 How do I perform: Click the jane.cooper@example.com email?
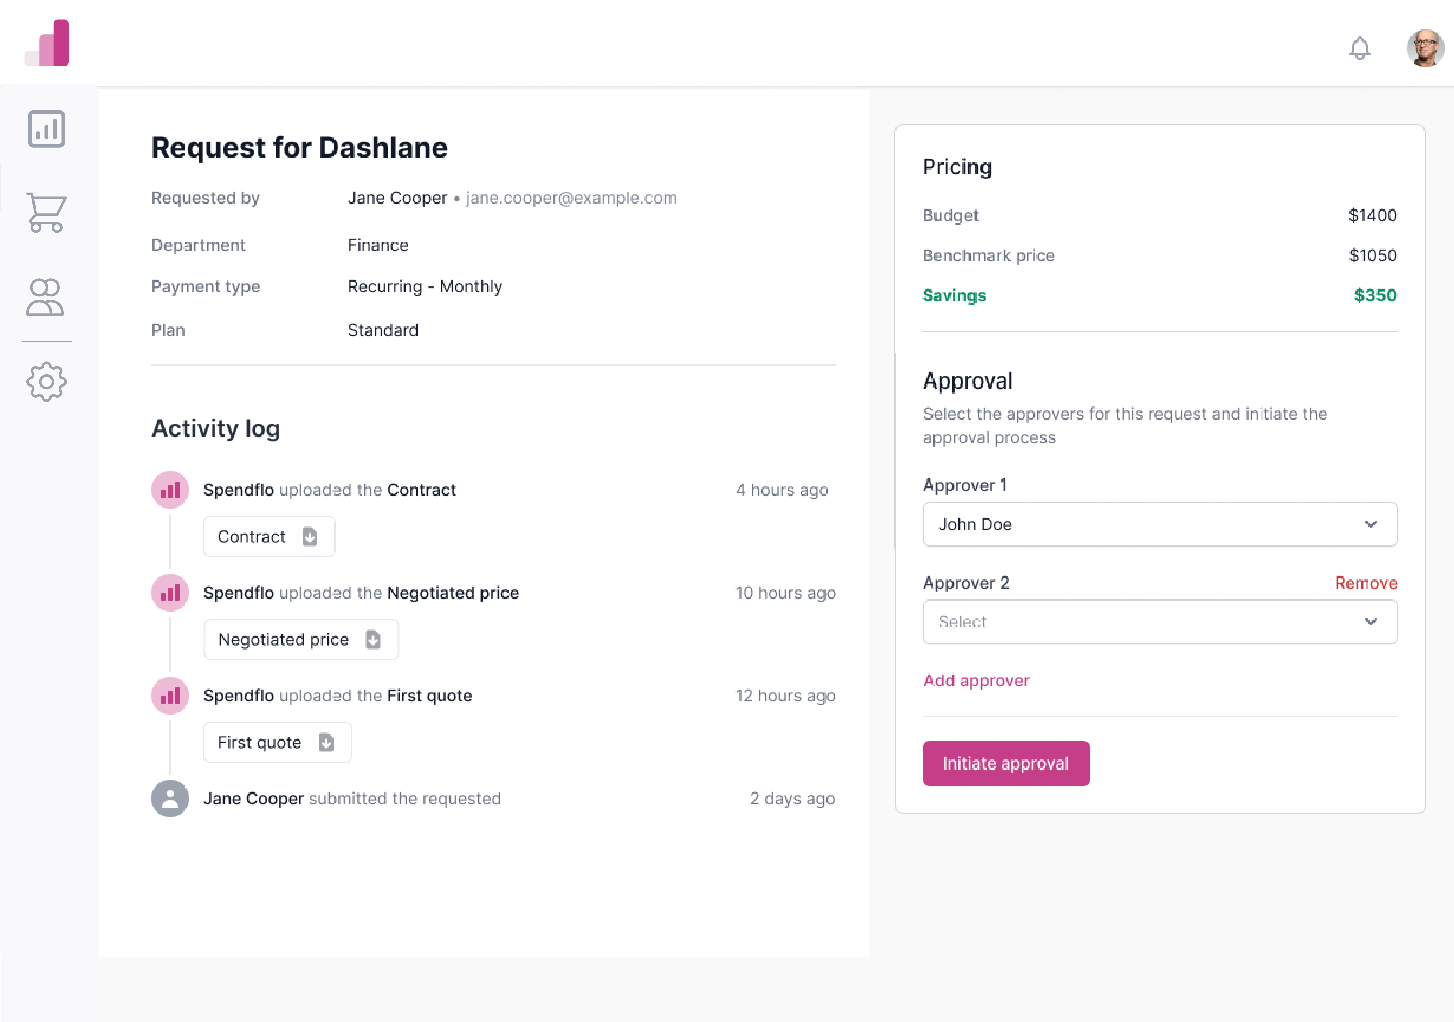[x=571, y=198]
